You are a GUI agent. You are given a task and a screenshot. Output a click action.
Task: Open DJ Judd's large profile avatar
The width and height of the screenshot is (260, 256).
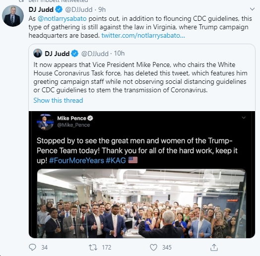[x=13, y=16]
